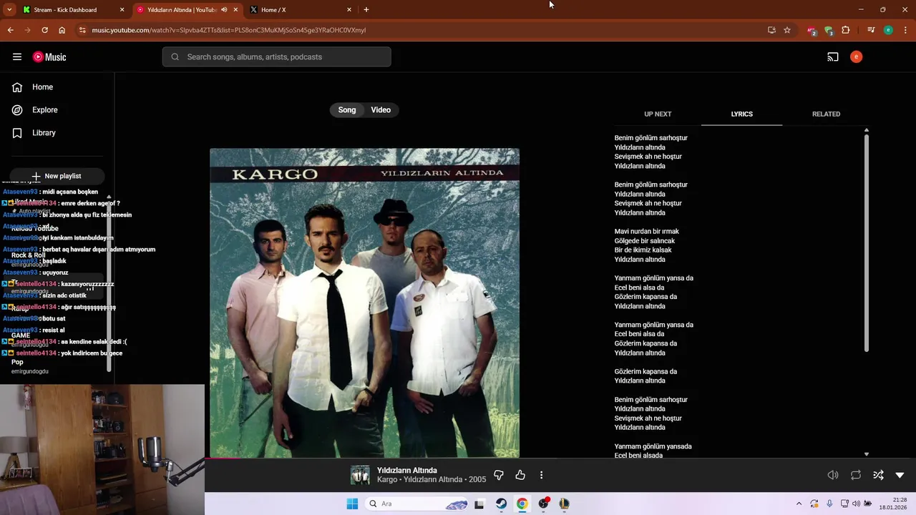
Task: Switch player to Video mode
Action: pos(381,110)
